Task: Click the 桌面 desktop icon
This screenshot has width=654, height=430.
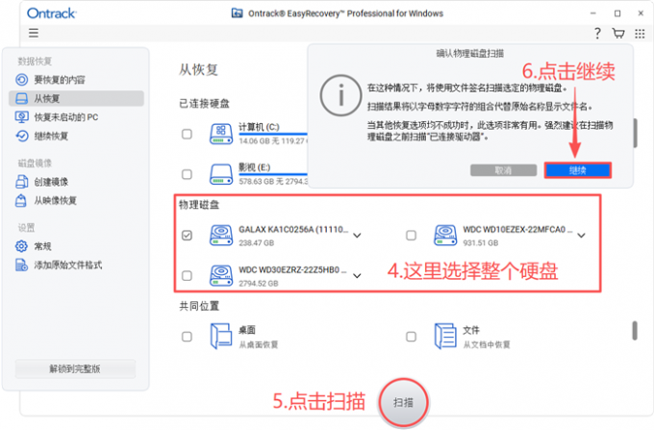Action: tap(221, 336)
